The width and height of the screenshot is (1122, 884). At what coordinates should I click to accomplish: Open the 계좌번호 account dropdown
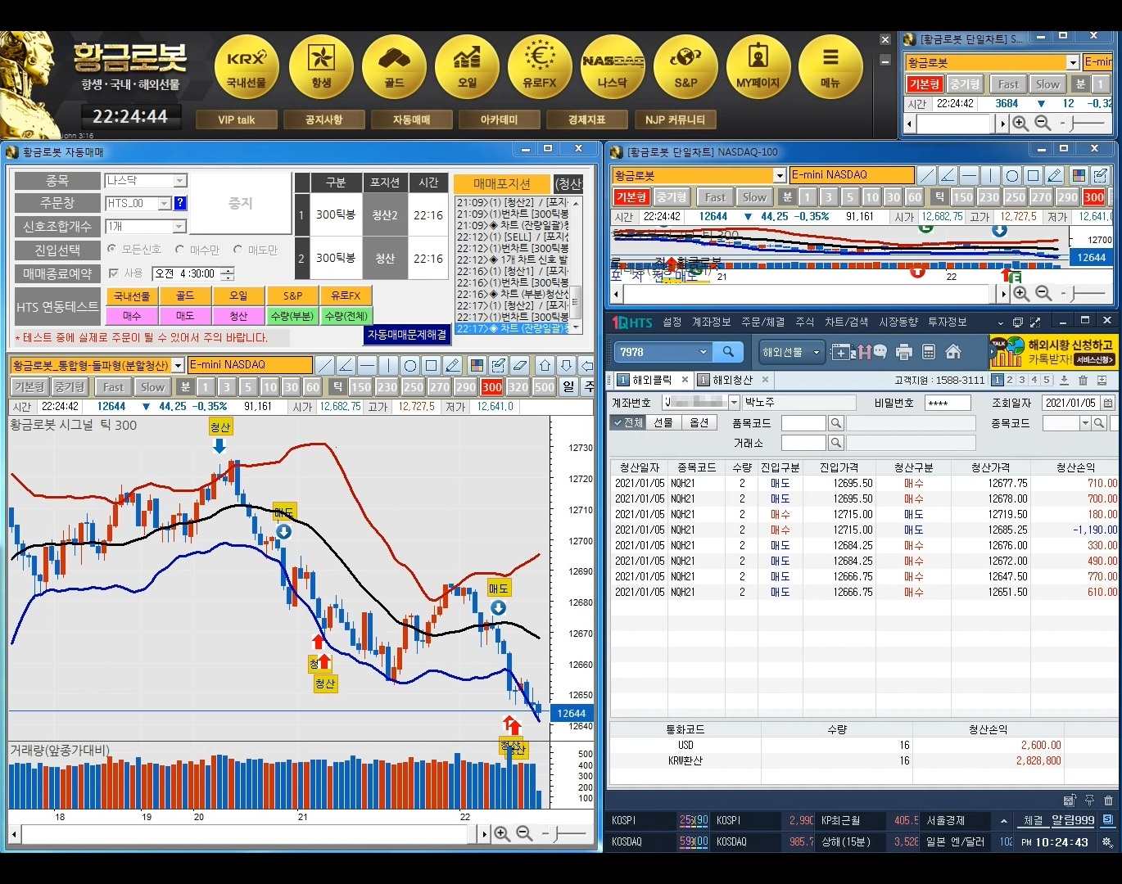[734, 402]
